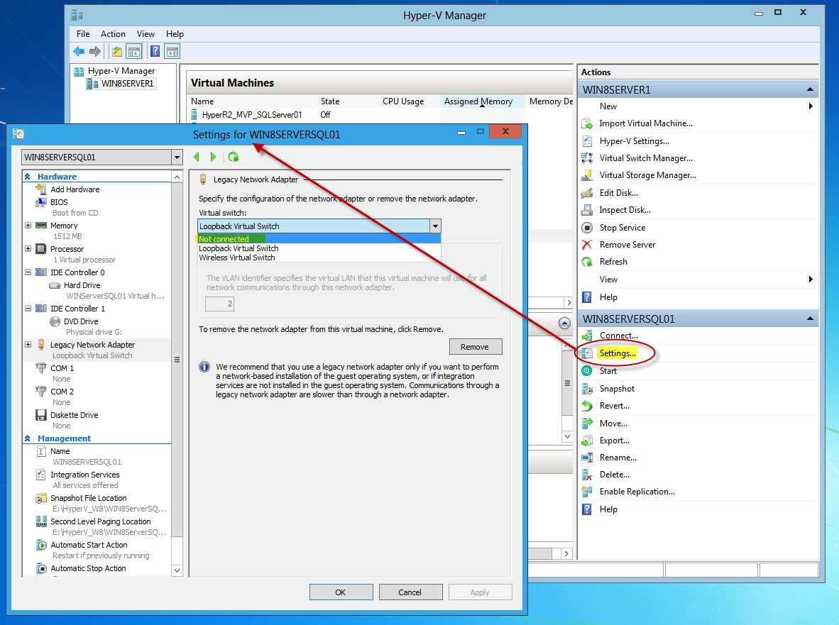Click the Revert green arrow icon
The image size is (839, 625).
click(587, 406)
